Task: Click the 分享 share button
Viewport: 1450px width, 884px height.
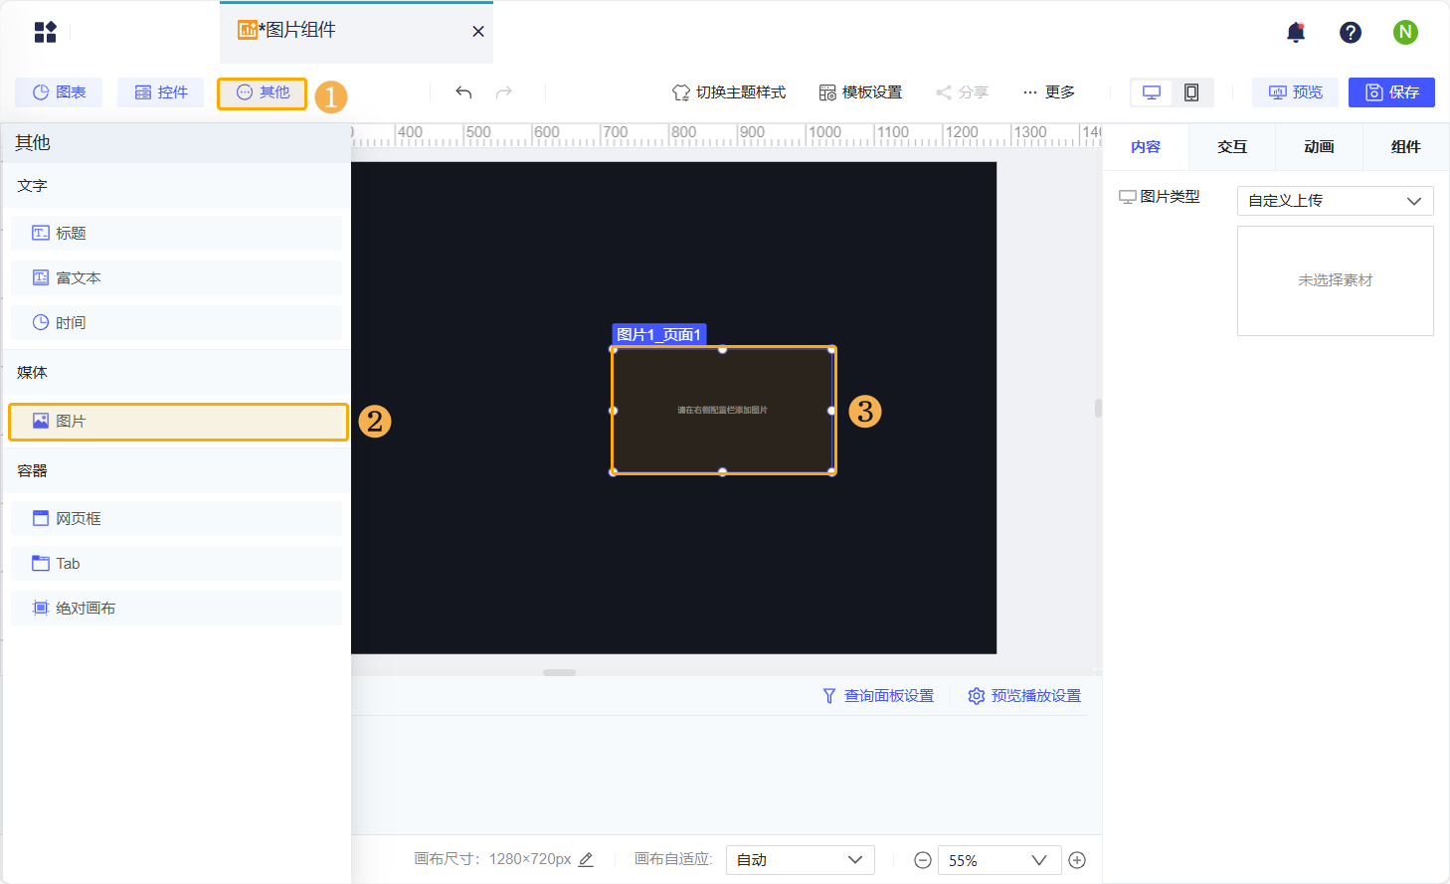Action: tap(962, 92)
